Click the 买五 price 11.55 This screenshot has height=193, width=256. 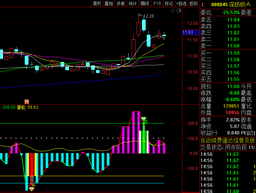[x=233, y=79]
